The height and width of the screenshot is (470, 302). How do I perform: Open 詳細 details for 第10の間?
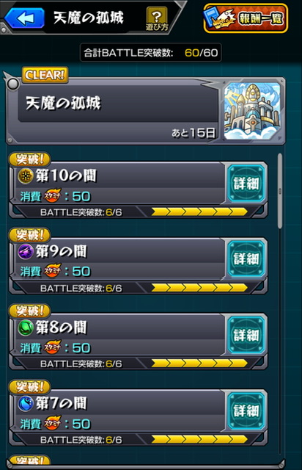coord(246,183)
